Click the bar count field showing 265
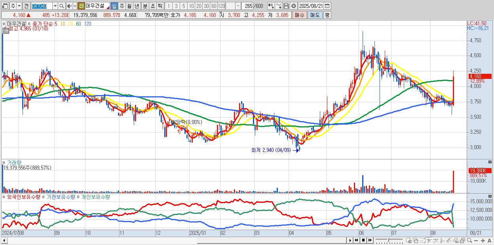 [x=247, y=6]
